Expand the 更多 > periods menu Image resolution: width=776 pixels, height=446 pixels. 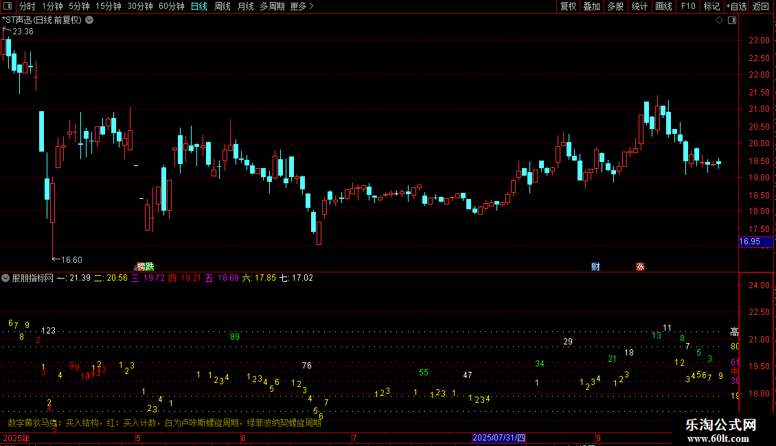click(302, 6)
